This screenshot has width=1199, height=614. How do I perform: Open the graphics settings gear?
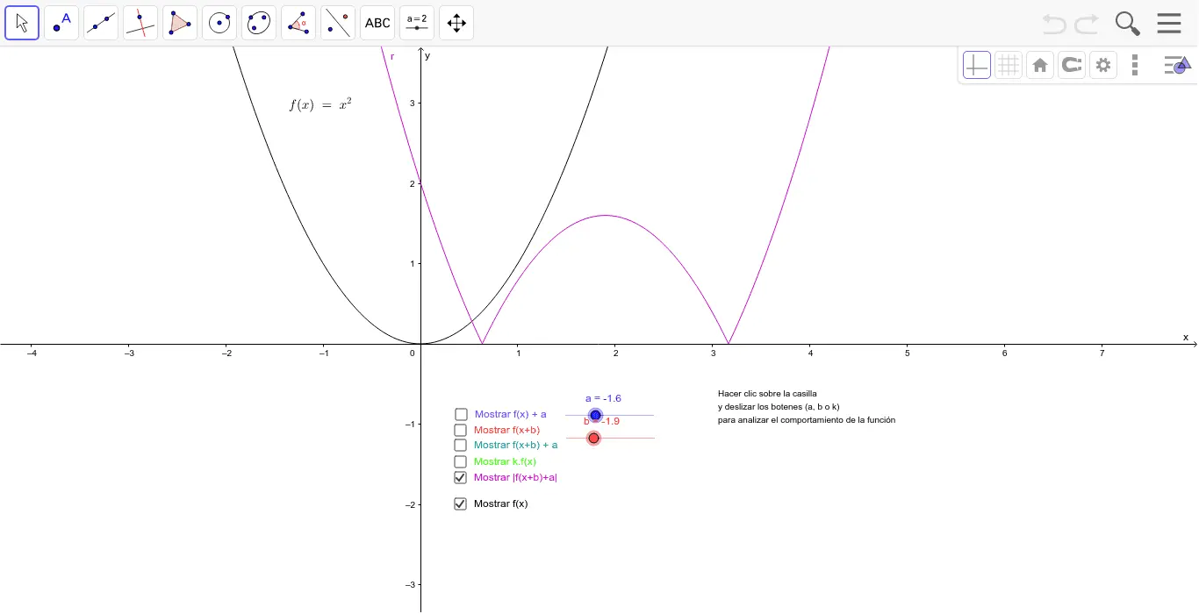[x=1103, y=65]
